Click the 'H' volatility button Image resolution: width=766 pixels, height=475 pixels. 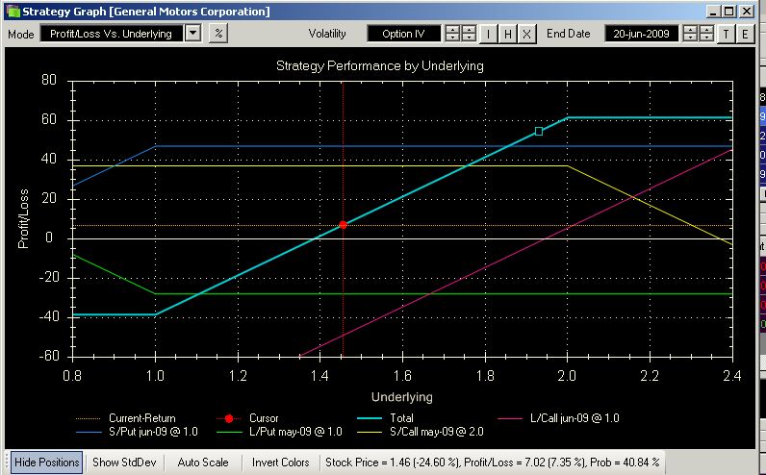(507, 34)
